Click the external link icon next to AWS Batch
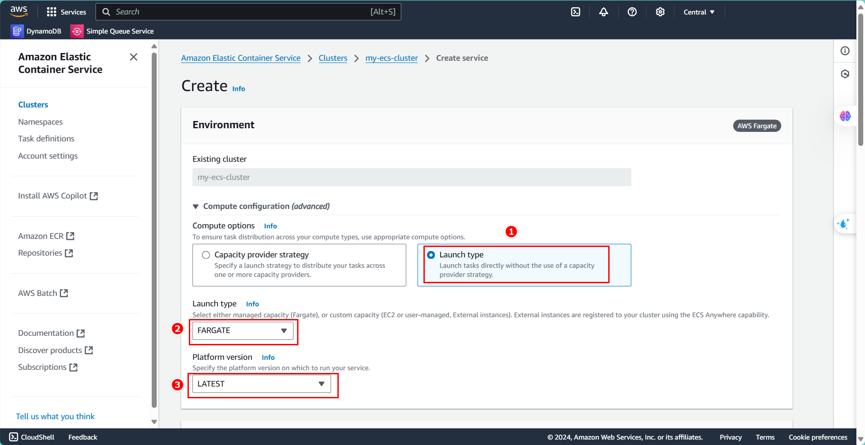This screenshot has height=445, width=865. click(x=64, y=293)
